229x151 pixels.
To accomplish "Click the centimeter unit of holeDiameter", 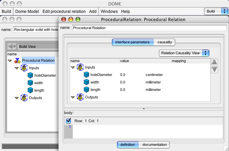I will pyautogui.click(x=154, y=75).
